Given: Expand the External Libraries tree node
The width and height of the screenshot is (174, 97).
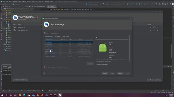Looking at the screenshot, I should pos(3,45).
